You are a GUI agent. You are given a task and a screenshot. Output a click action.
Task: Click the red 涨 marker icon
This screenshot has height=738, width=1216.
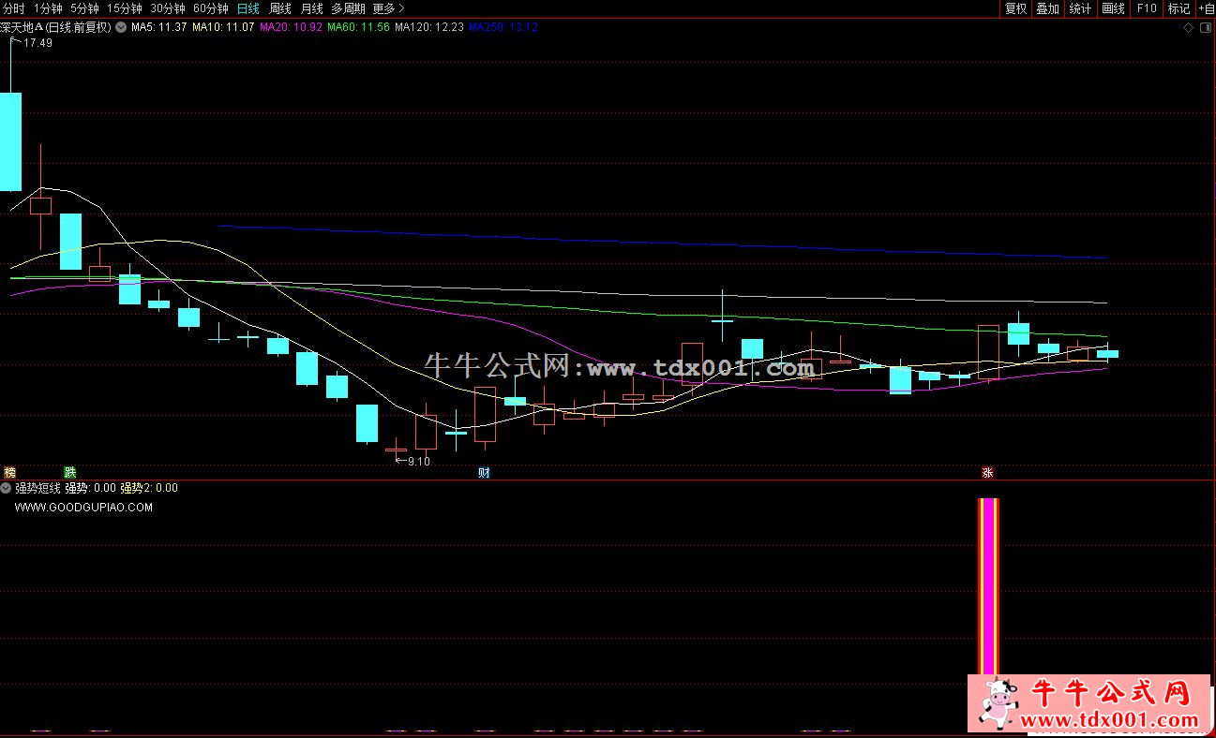(987, 472)
